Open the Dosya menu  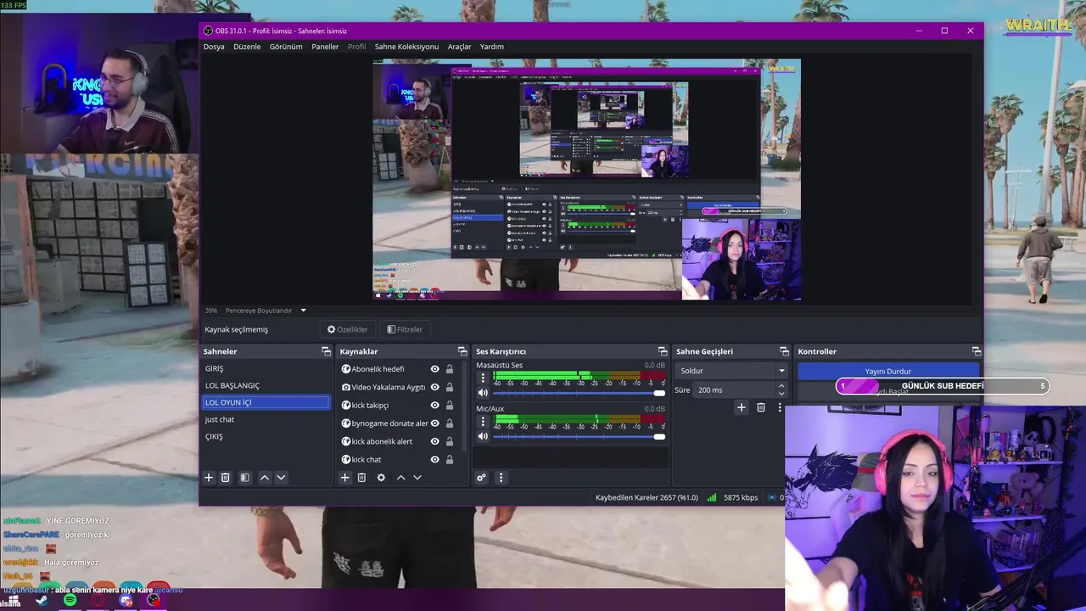(x=214, y=47)
